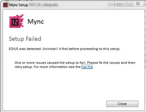This screenshot has width=146, height=112.
Task: Click the "For more information see the" text
Action: pyautogui.click(x=57, y=67)
